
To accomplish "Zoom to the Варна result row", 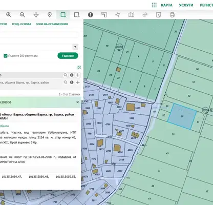I will click(x=66, y=83).
